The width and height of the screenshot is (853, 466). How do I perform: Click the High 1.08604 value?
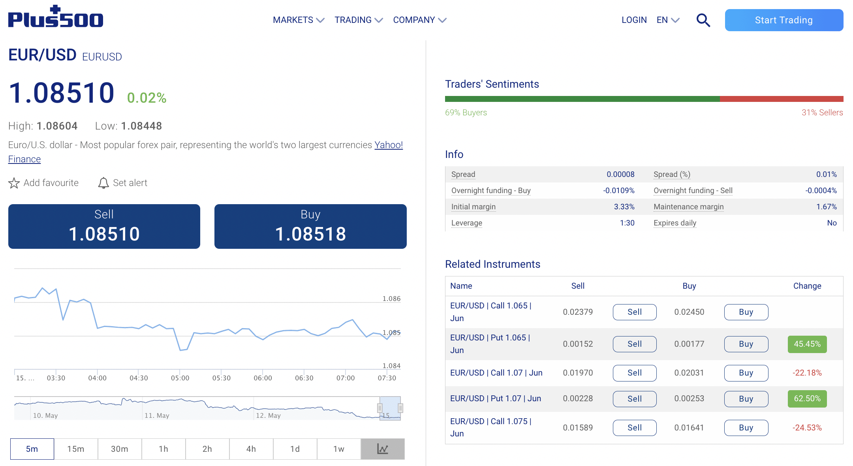[x=57, y=126]
